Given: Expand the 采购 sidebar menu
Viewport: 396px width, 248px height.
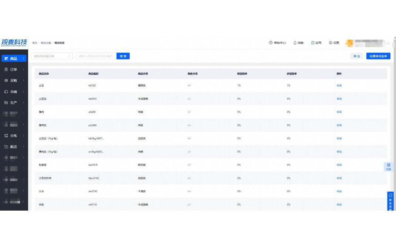Looking at the screenshot, I should [14, 80].
